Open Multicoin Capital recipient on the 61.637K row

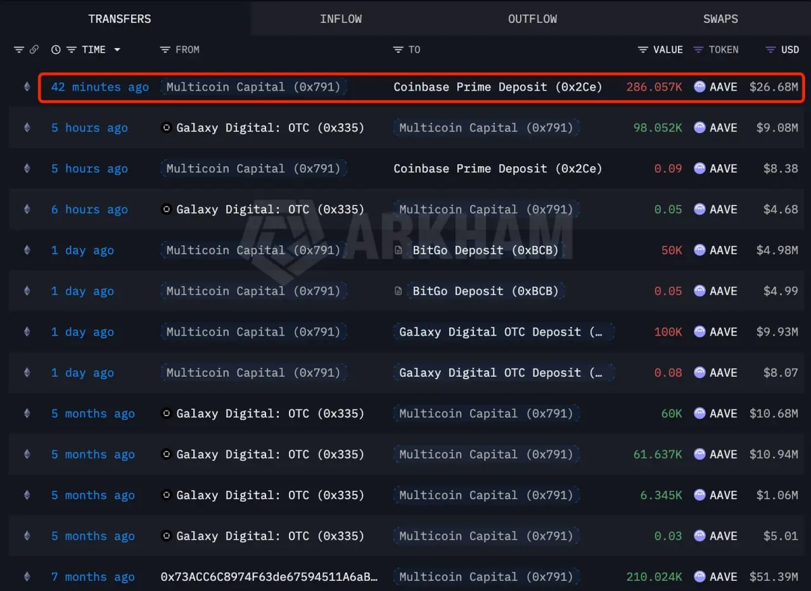pyautogui.click(x=486, y=454)
